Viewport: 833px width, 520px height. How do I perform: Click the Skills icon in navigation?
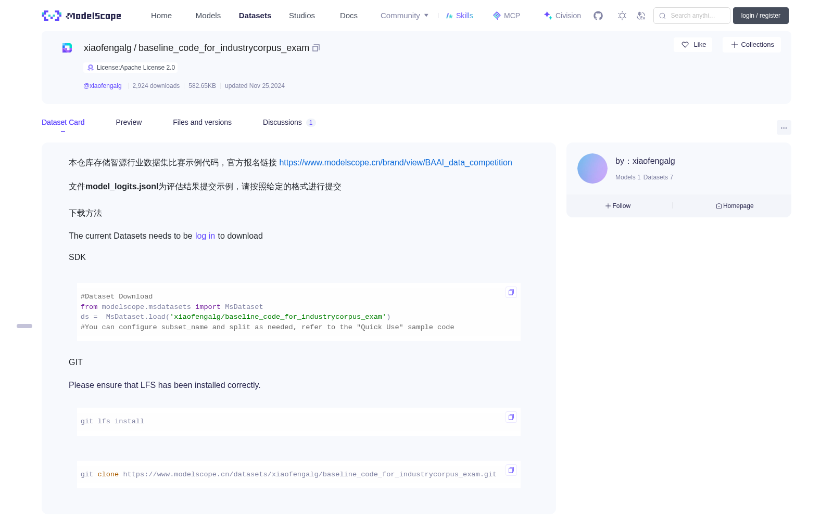(449, 16)
